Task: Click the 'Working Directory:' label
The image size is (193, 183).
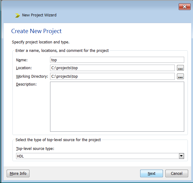Action: [x=32, y=76]
